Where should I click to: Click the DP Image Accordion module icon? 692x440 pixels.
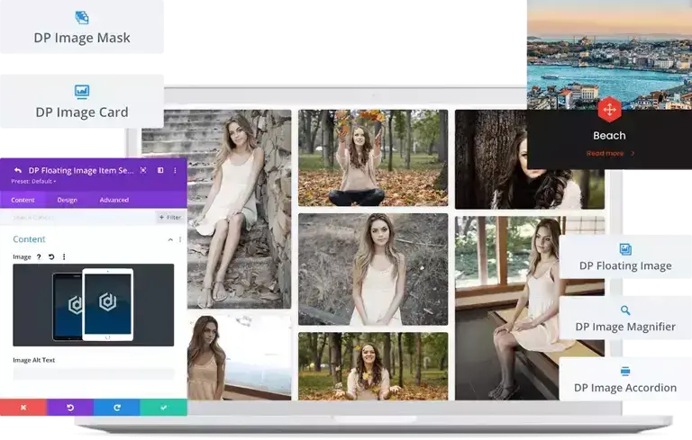tap(625, 372)
